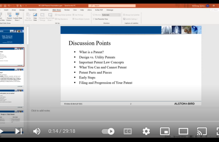Toggle Play Narrations checkbox
The width and height of the screenshot is (219, 142).
coord(56,19)
